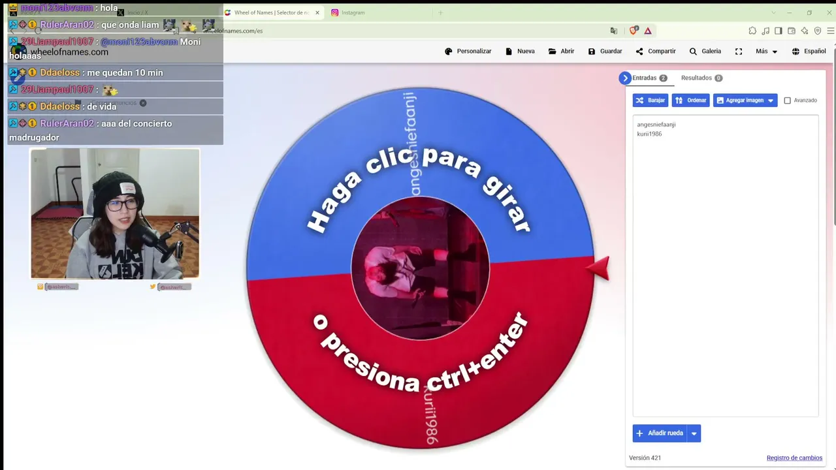This screenshot has width=836, height=470.
Task: Click the floppy disk icon beside Guardar
Action: point(592,52)
